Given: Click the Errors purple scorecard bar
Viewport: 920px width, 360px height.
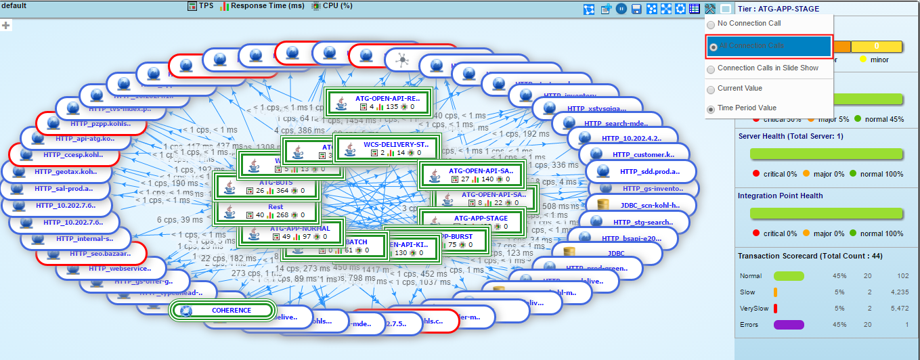Looking at the screenshot, I should tap(789, 325).
